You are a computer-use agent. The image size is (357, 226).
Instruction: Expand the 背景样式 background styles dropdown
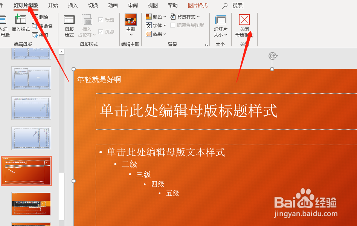(x=185, y=16)
